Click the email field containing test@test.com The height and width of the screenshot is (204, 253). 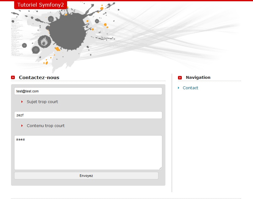point(88,91)
